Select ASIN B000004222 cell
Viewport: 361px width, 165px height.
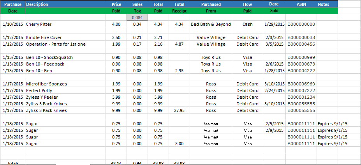pos(301,71)
